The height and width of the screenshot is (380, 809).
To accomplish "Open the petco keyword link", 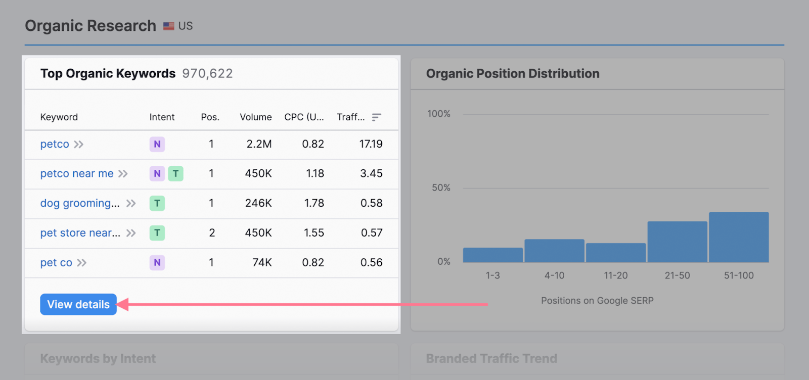I will click(x=55, y=144).
